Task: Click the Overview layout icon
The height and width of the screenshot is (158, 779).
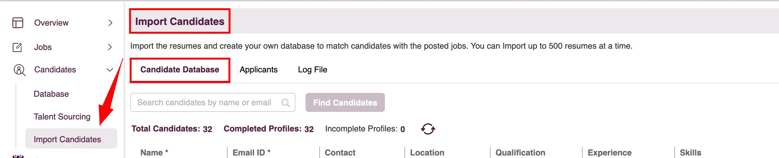Action: [x=18, y=23]
